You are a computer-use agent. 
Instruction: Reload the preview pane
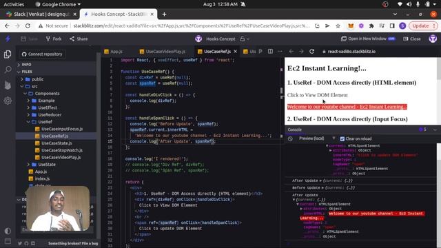click(311, 52)
